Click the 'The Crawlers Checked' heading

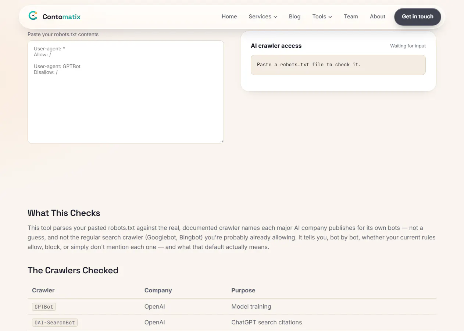[x=73, y=270]
